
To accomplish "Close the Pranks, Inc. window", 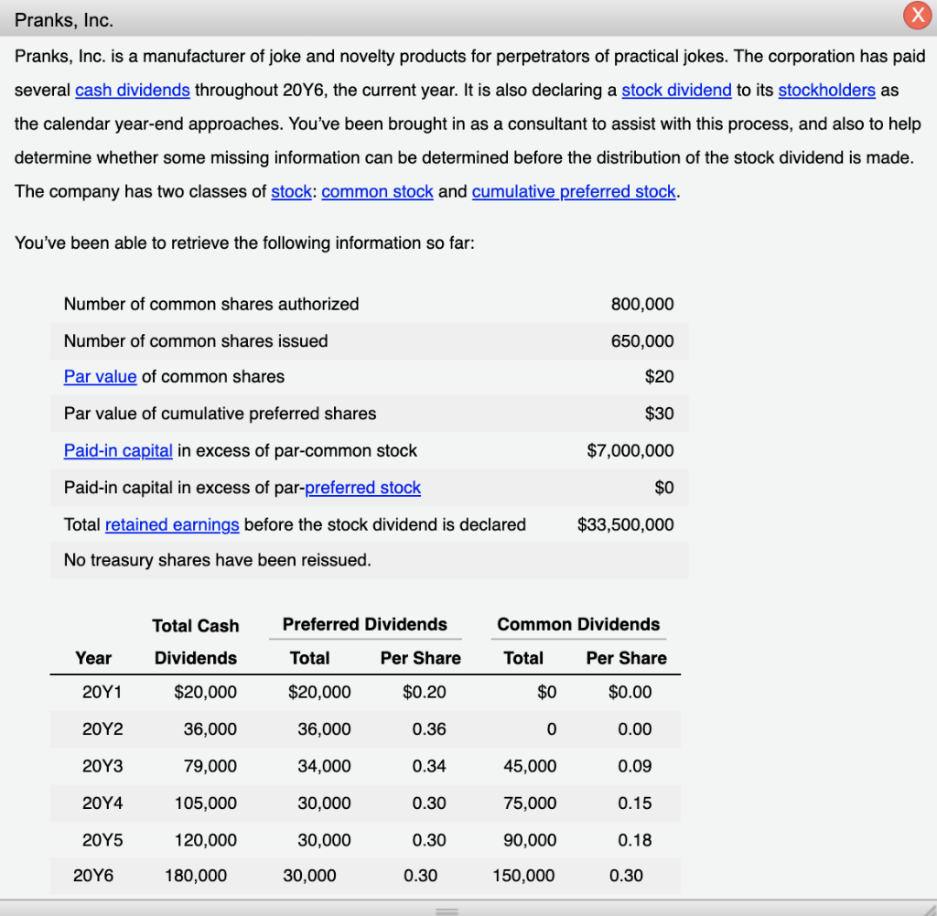I will (x=918, y=16).
